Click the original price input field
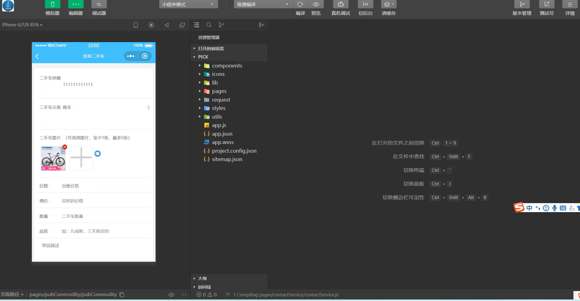The width and height of the screenshot is (580, 301). pyautogui.click(x=106, y=201)
